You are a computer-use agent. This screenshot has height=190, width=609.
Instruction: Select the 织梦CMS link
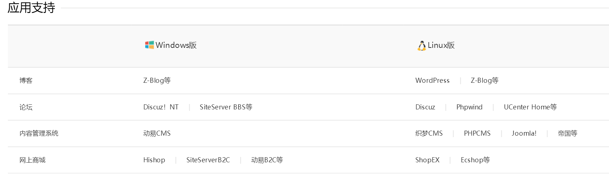pyautogui.click(x=429, y=134)
